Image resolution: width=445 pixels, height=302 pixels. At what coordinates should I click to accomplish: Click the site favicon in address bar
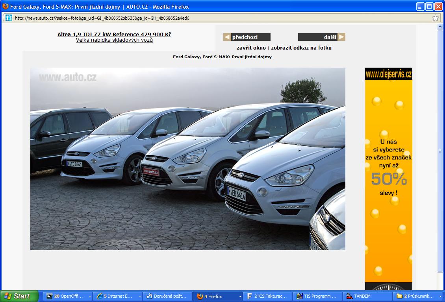[x=8, y=18]
